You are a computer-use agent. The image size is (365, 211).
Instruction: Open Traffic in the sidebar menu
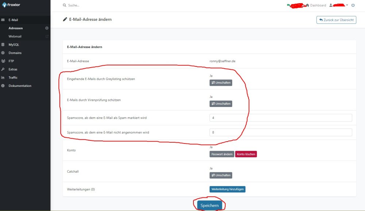pyautogui.click(x=13, y=77)
